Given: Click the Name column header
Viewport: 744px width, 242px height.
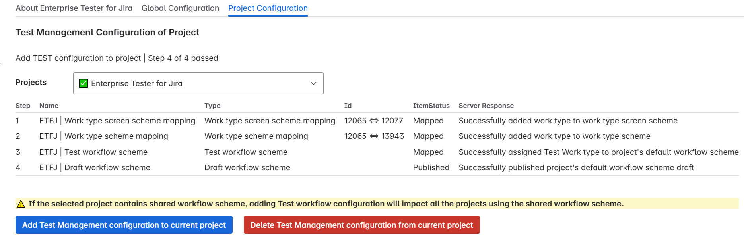Looking at the screenshot, I should click(x=49, y=106).
